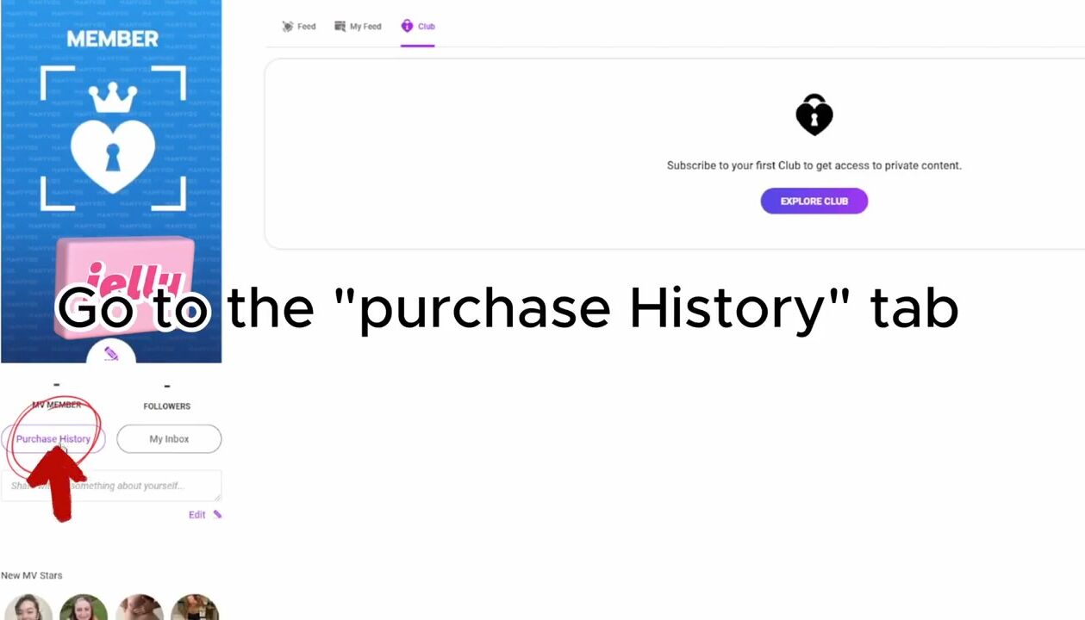Click the pencil icon on profile banner

[x=111, y=353]
